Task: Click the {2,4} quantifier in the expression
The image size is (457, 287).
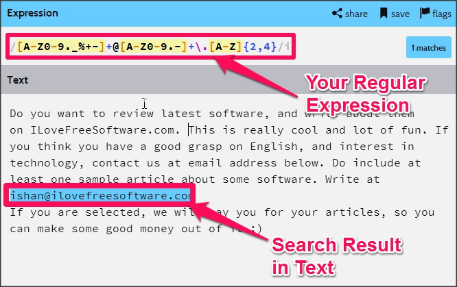Action: (260, 47)
